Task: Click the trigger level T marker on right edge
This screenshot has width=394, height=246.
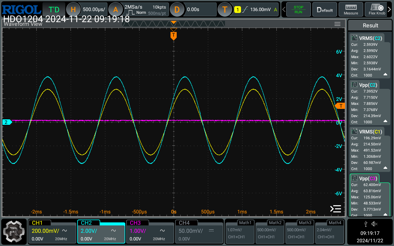Action: point(340,106)
